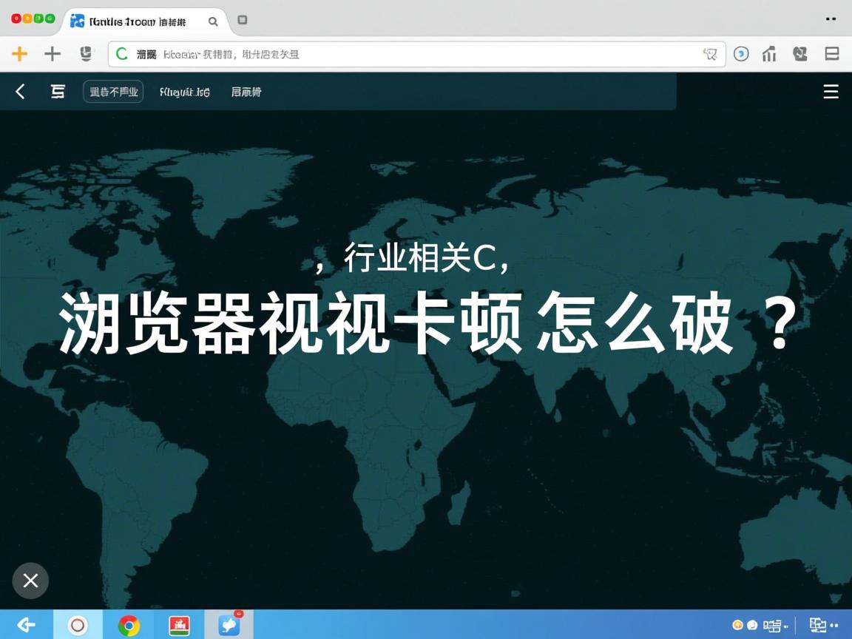Click the small square button beside the tab
The width and height of the screenshot is (852, 639).
pyautogui.click(x=242, y=20)
